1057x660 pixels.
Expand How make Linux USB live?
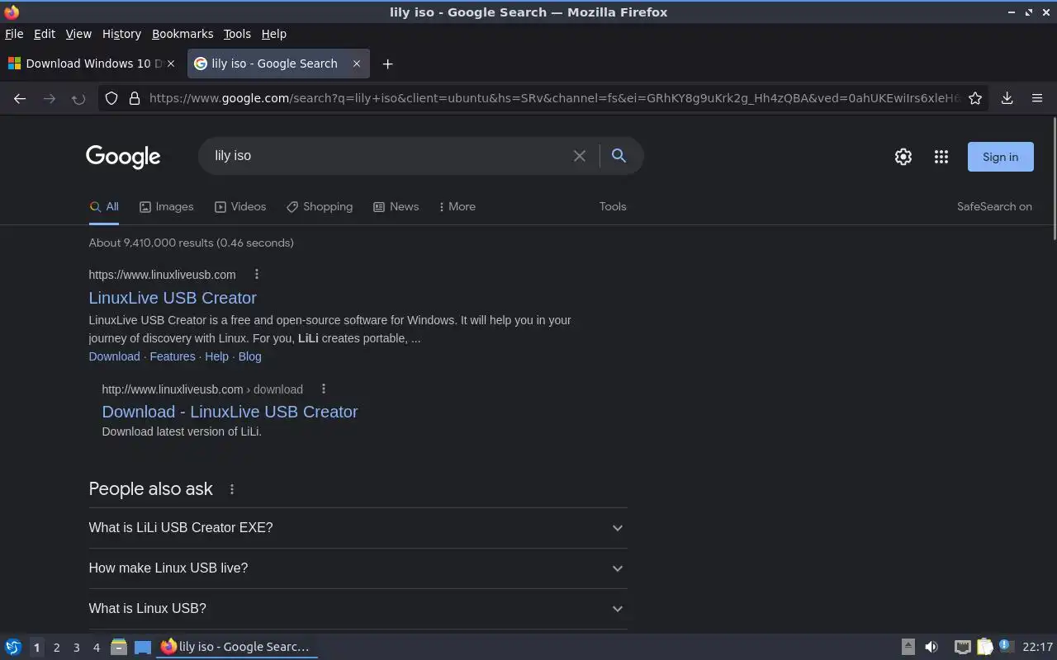point(358,568)
